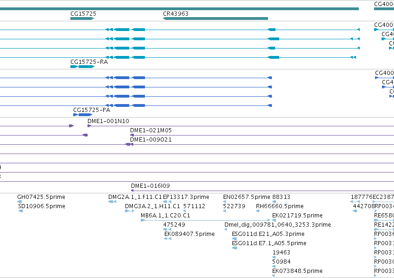The height and width of the screenshot is (278, 394).
Task: Click the SD10906.5prime arrow glyph
Action: tap(21, 211)
